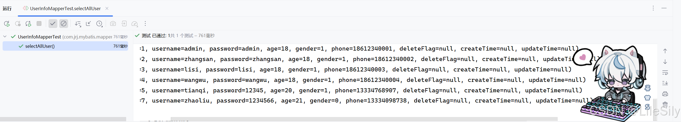Image resolution: width=681 pixels, height=122 pixels.
Task: Click the import tests icon
Action: coord(124,24)
